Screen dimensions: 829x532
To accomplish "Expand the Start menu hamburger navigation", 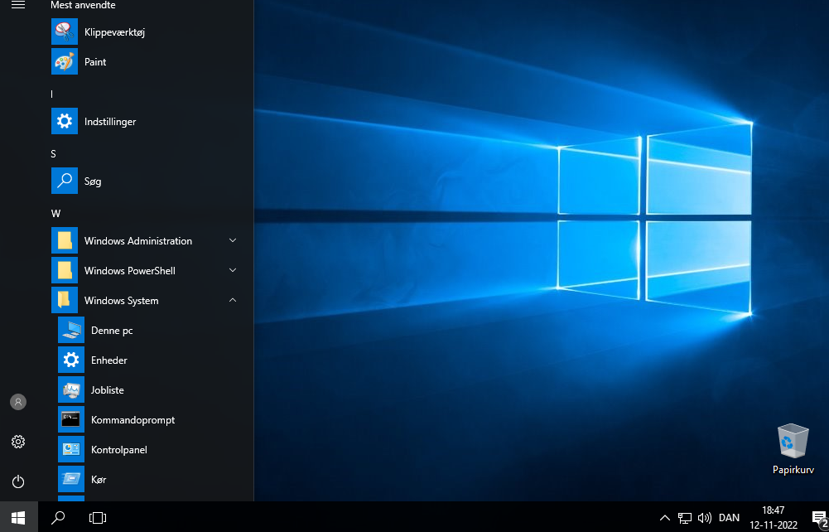I will tap(18, 5).
